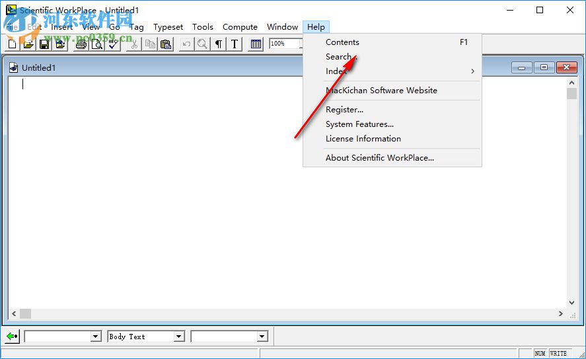The height and width of the screenshot is (359, 586).
Task: Maximize the Untitled1 document window
Action: tap(544, 67)
